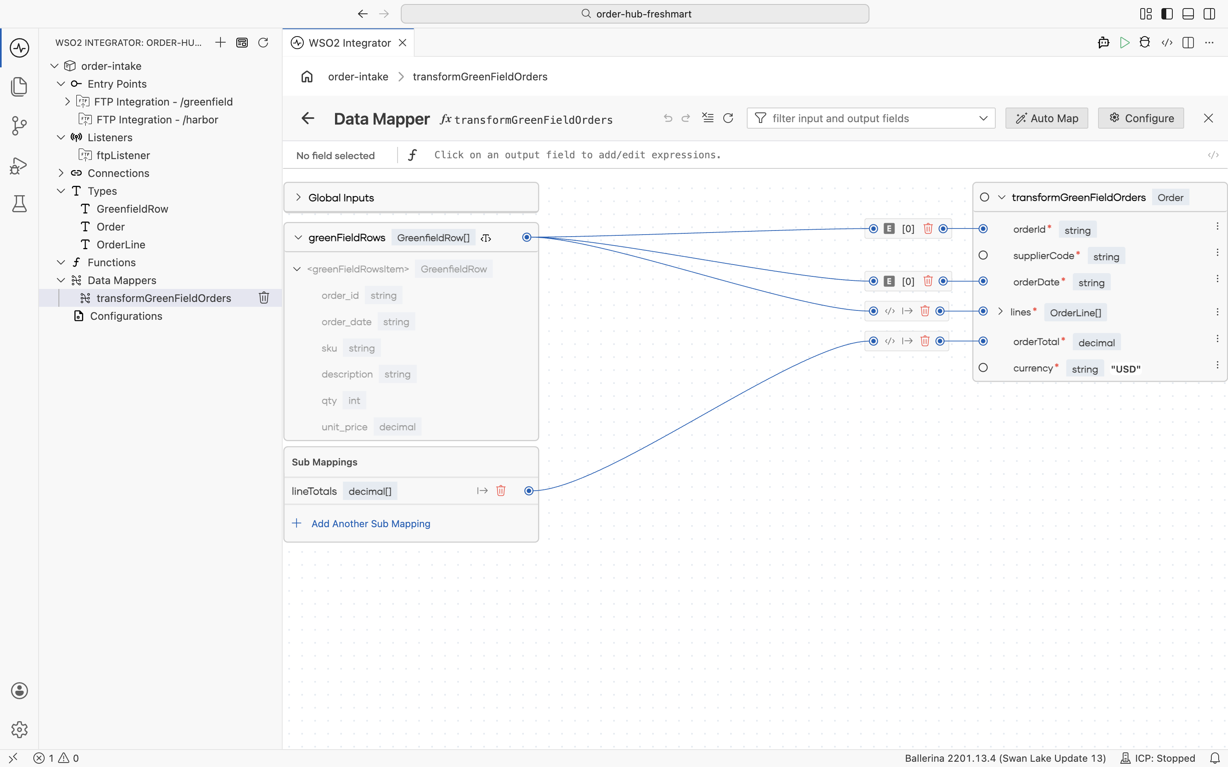The height and width of the screenshot is (767, 1228).
Task: Open the Testing flask icon
Action: click(x=19, y=203)
